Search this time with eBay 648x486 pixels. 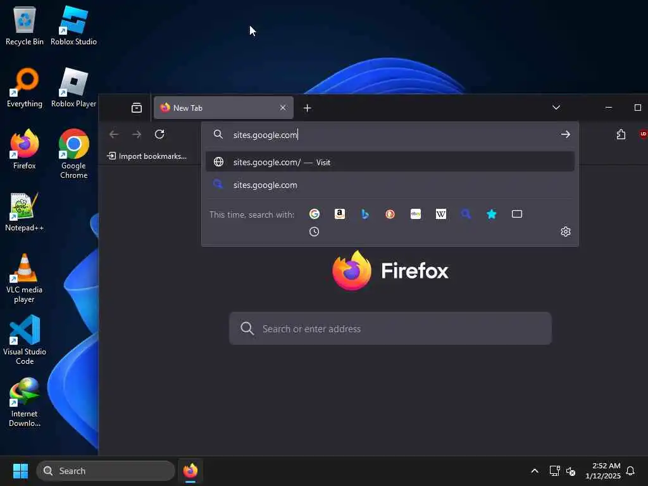[x=416, y=214]
